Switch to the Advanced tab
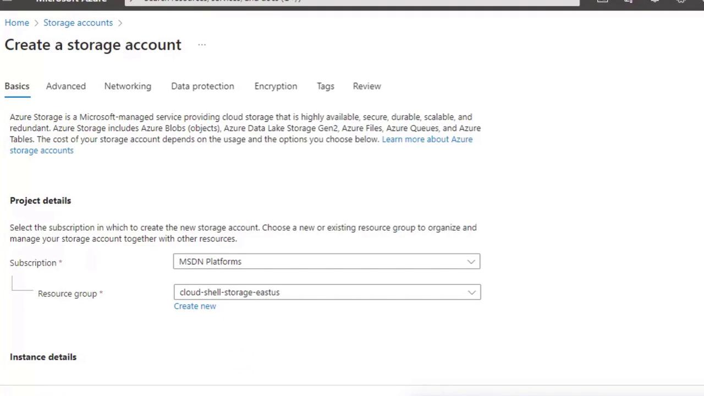This screenshot has height=396, width=704. pyautogui.click(x=66, y=86)
